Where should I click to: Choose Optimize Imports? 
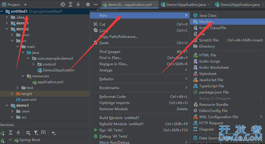click(x=140, y=103)
